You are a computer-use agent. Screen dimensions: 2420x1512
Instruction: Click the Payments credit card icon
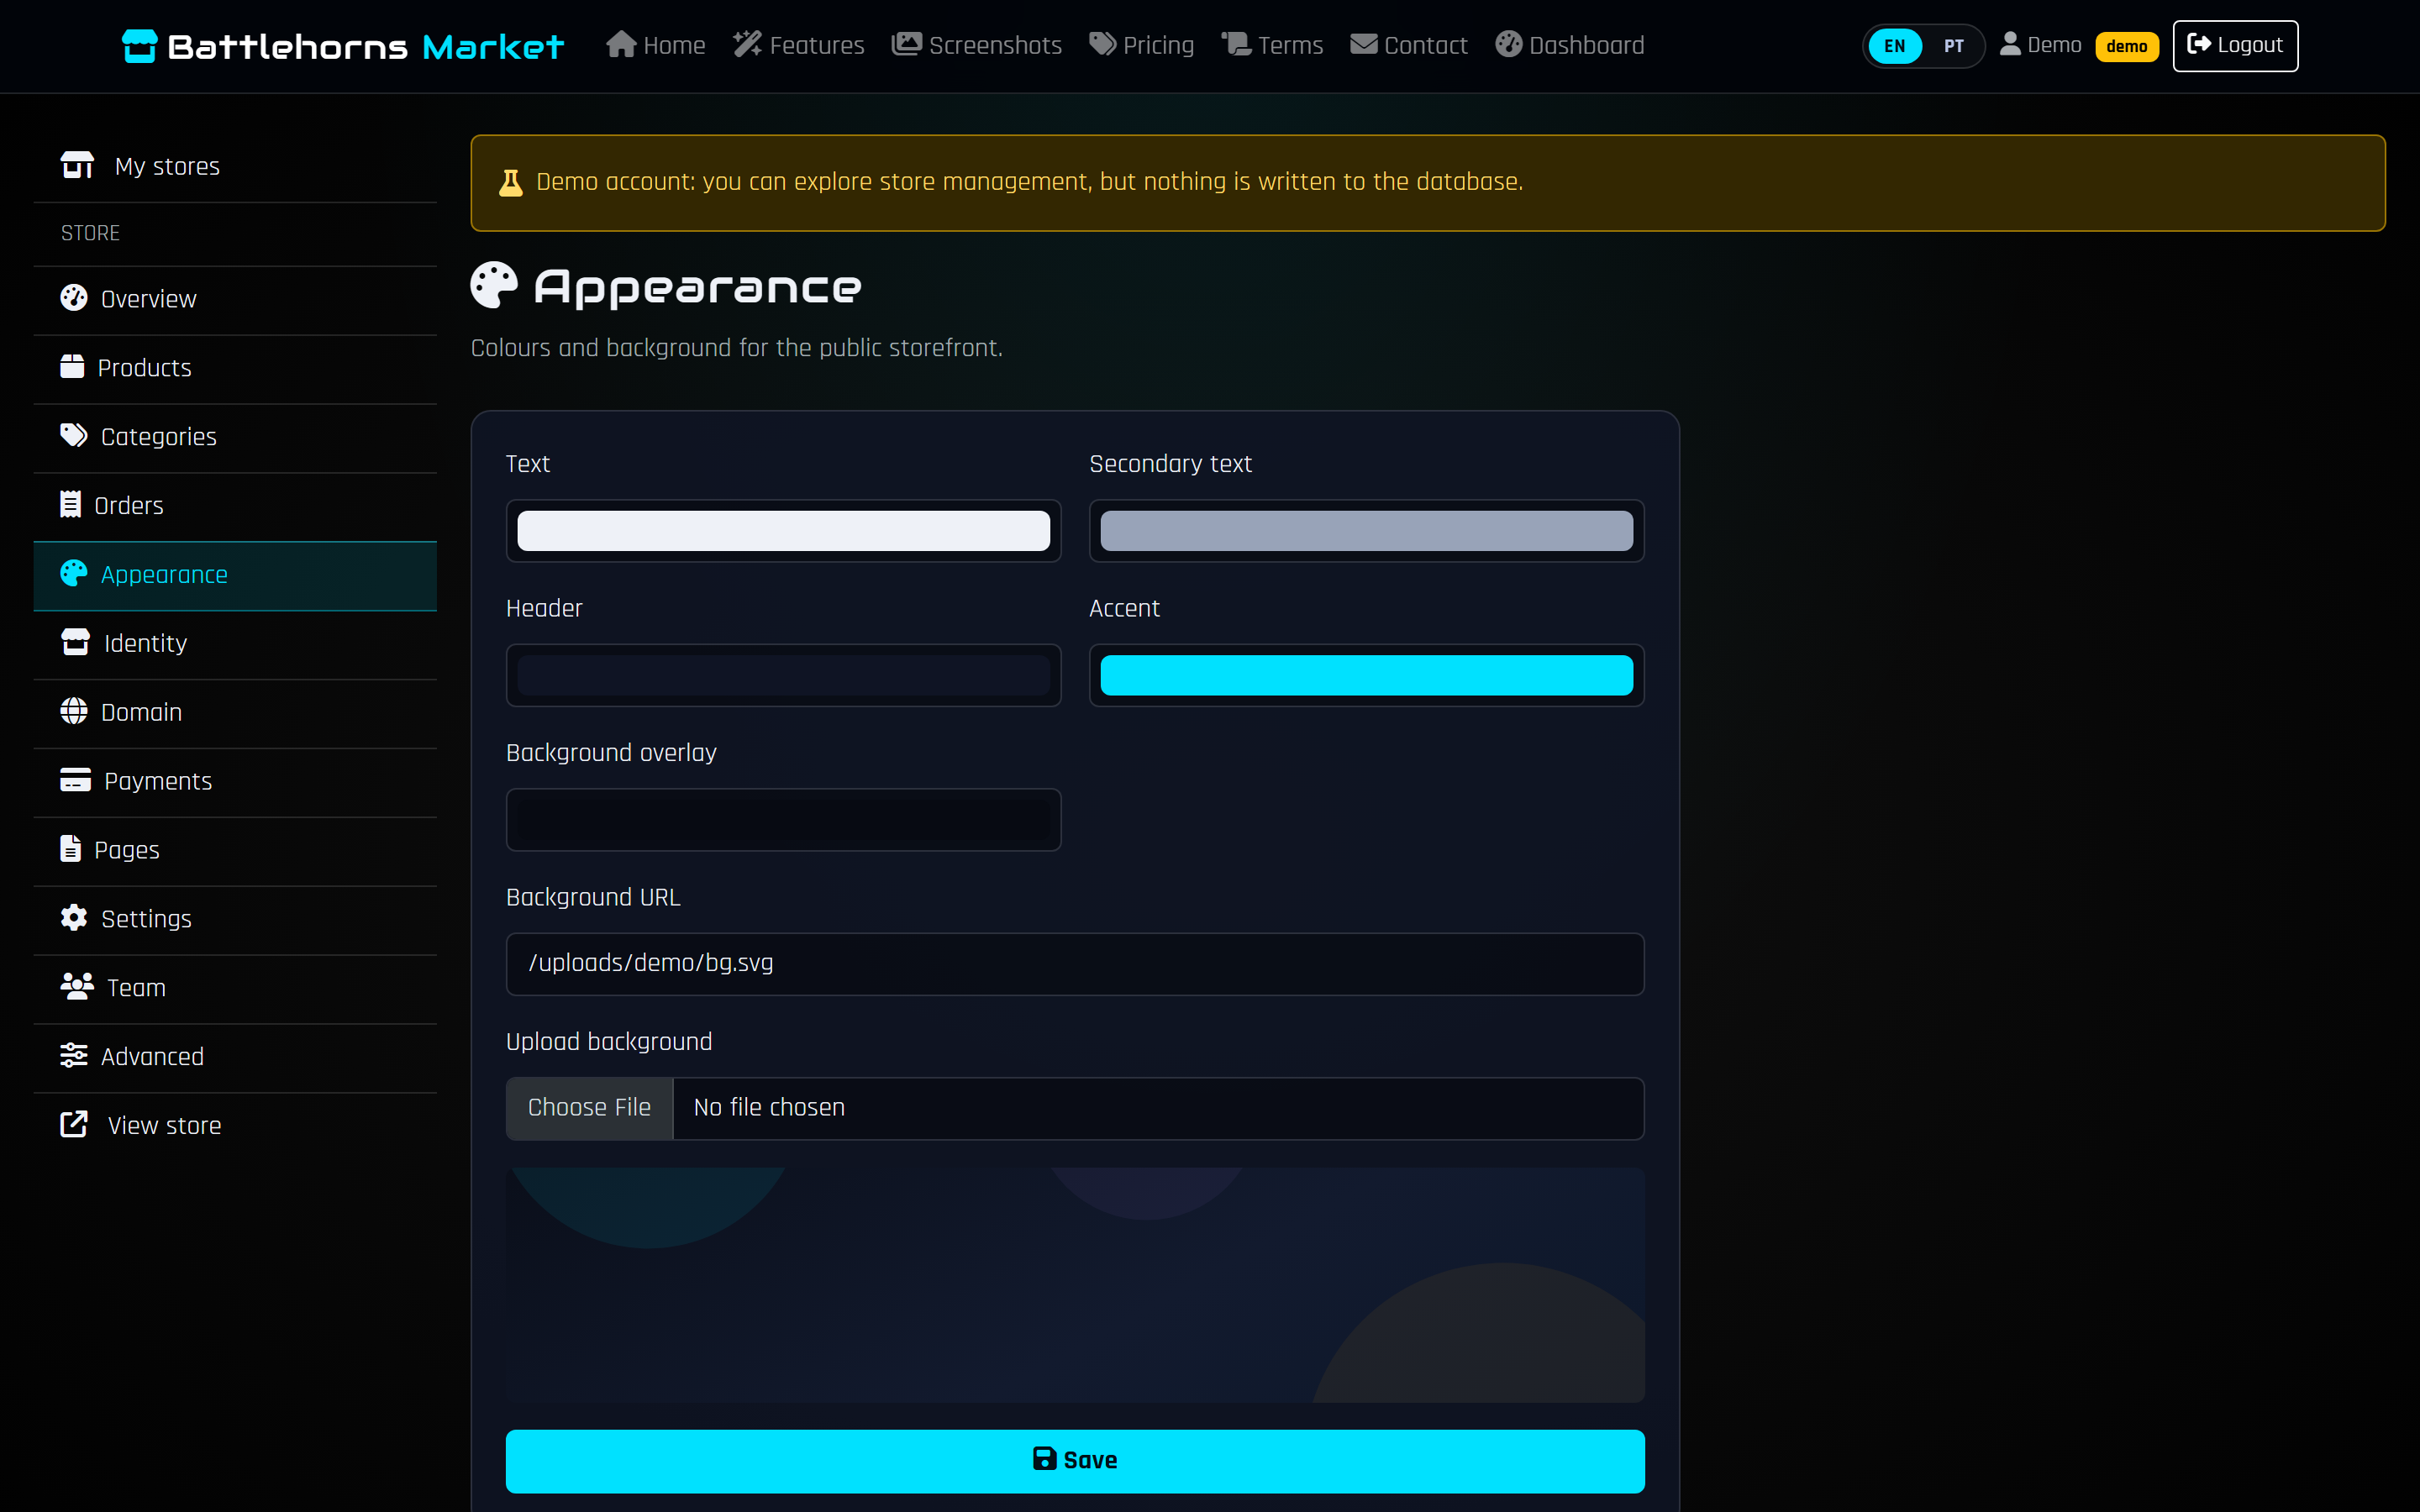(x=75, y=781)
